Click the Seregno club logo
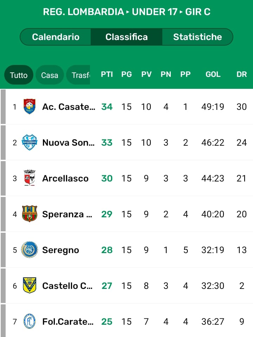The image size is (253, 337). coord(30,250)
